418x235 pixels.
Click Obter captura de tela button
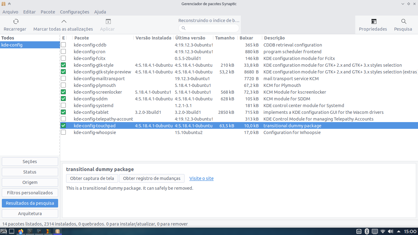pos(92,178)
